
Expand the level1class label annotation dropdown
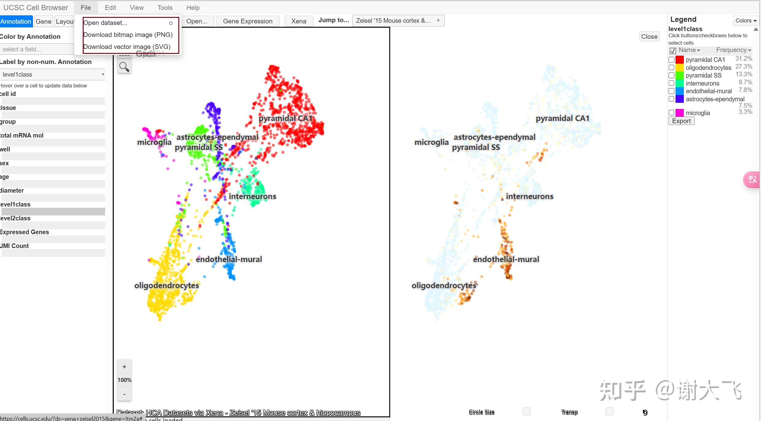point(52,74)
